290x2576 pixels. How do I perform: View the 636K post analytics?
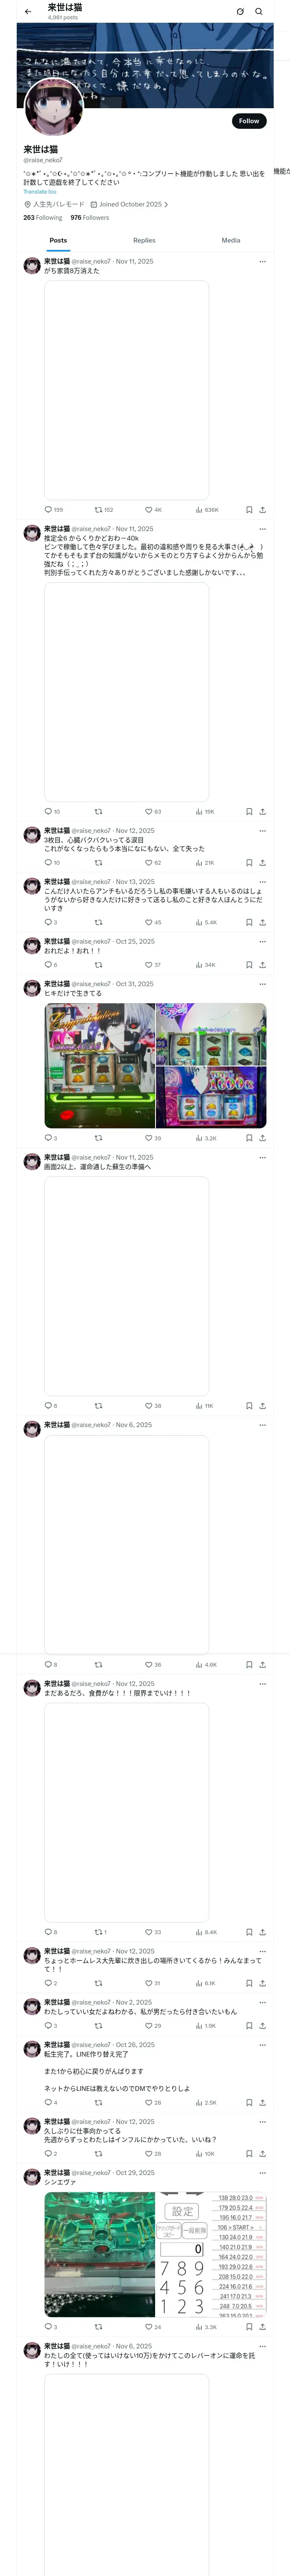coord(207,510)
